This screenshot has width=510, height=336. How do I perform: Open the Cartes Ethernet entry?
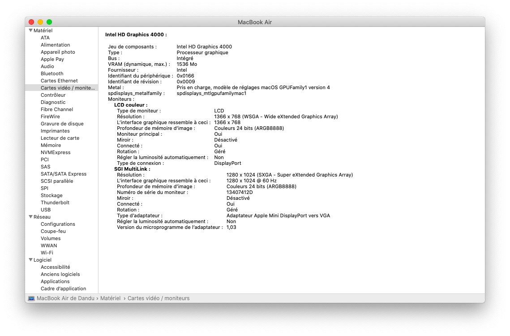point(59,81)
